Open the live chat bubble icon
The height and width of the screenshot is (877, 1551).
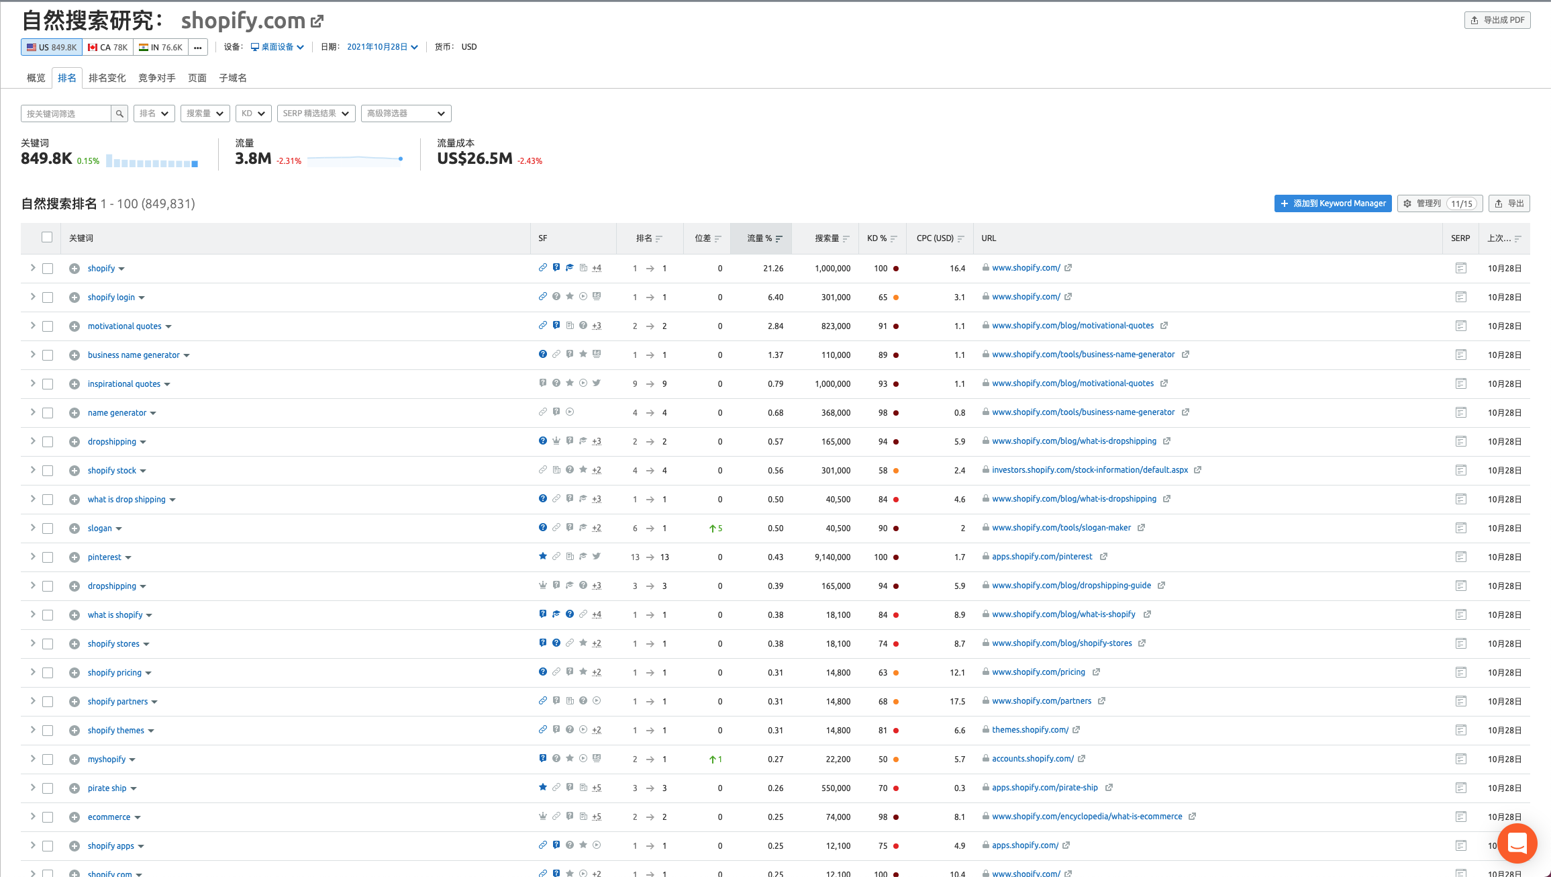tap(1517, 843)
